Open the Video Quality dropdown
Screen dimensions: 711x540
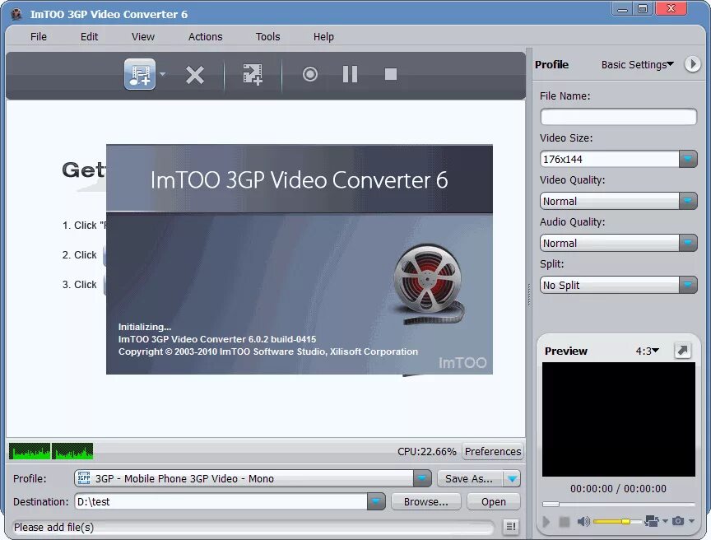click(690, 201)
